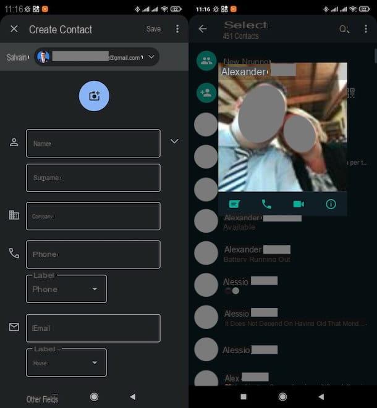Tap Wi-Fi icon in right status bar
This screenshot has height=408, width=377.
(353, 9)
